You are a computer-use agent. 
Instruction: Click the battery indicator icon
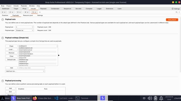156,98
